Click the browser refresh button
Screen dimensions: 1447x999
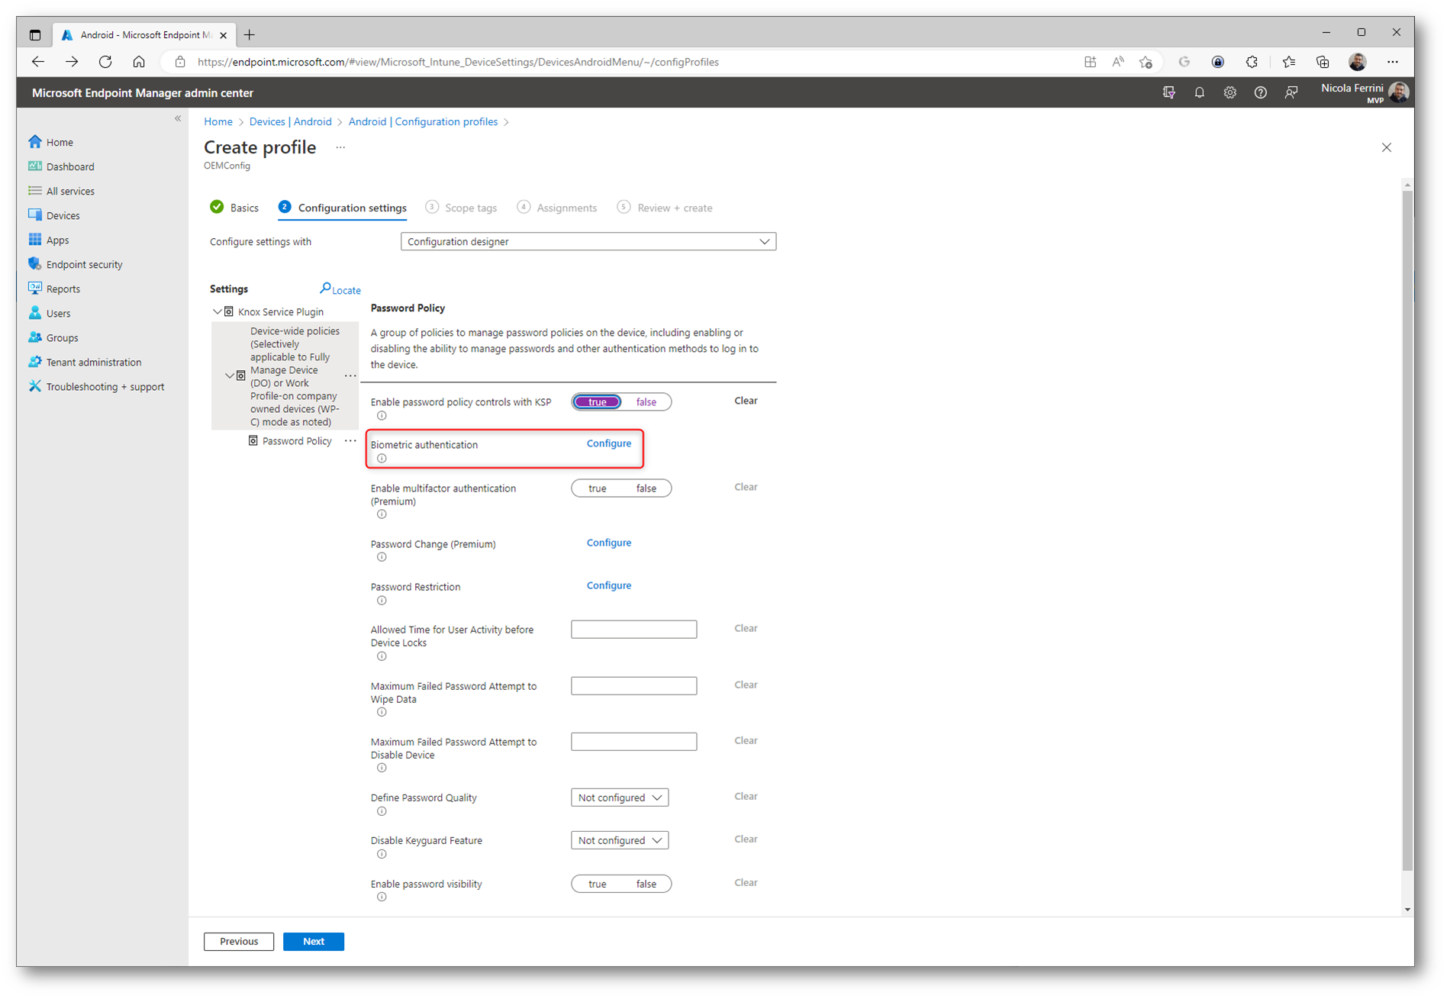(105, 62)
